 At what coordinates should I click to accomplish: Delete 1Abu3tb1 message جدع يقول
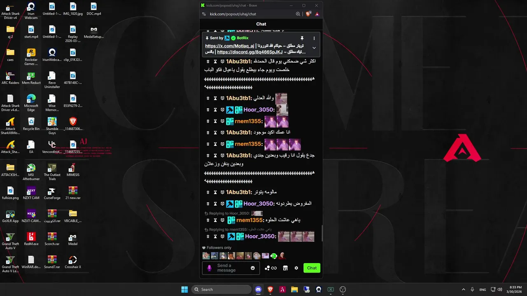point(208,155)
